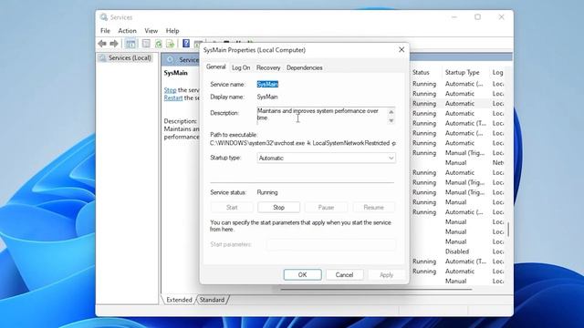Confirm the dialog with OK

(302, 275)
